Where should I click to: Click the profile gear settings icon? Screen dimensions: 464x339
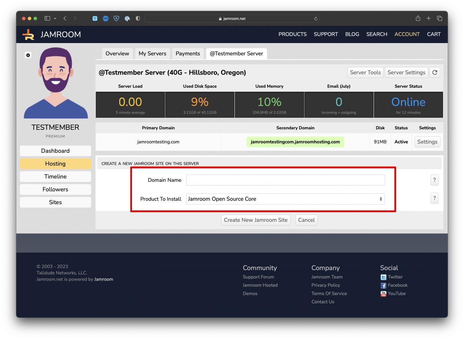[x=28, y=55]
